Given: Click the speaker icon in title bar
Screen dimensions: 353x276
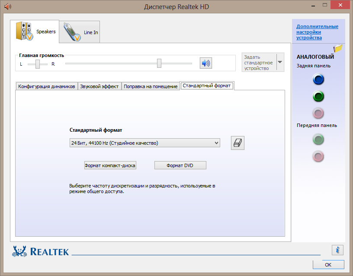Looking at the screenshot, I should [x=8, y=6].
